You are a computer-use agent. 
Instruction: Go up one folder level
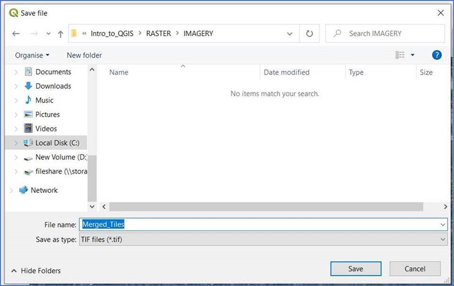(x=60, y=34)
